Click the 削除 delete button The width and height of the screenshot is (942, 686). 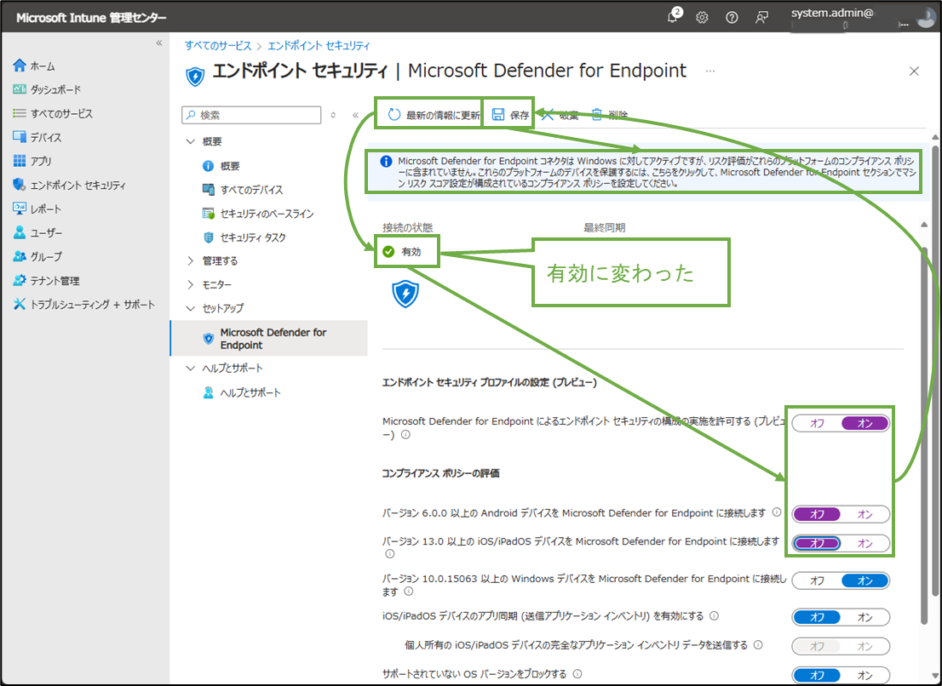610,115
